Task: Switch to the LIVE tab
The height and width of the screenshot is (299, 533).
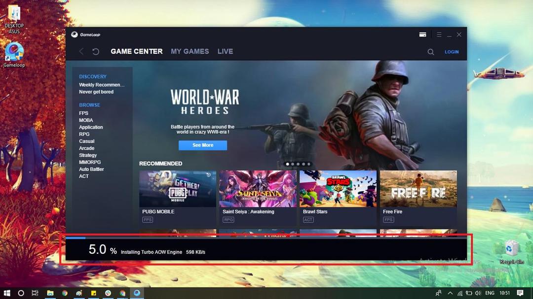Action: click(x=226, y=52)
